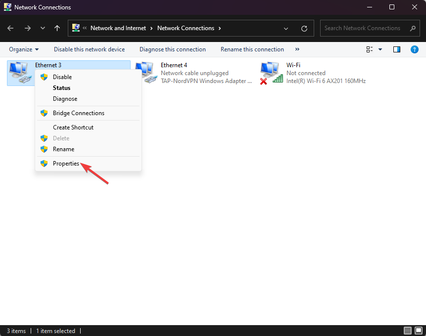Screen dimensions: 426x336
Task: Click the Search Network Connections box
Action: click(x=366, y=28)
